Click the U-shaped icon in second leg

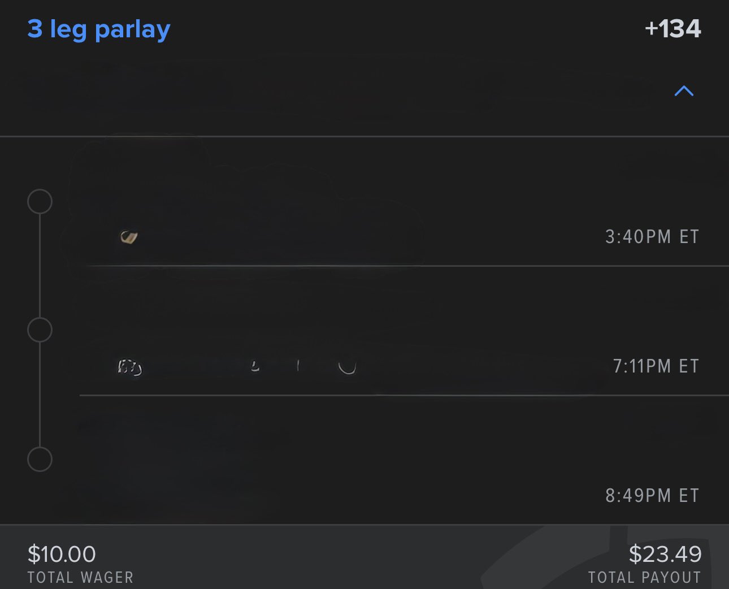tap(347, 367)
